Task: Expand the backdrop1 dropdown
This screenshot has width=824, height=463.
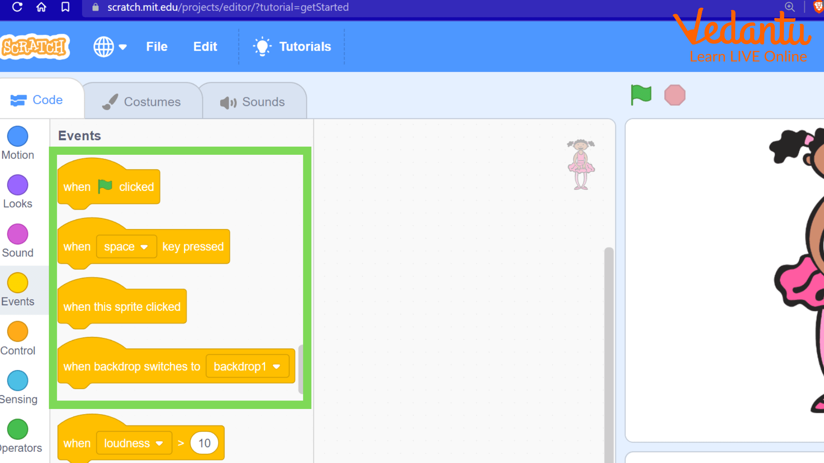Action: 247,367
